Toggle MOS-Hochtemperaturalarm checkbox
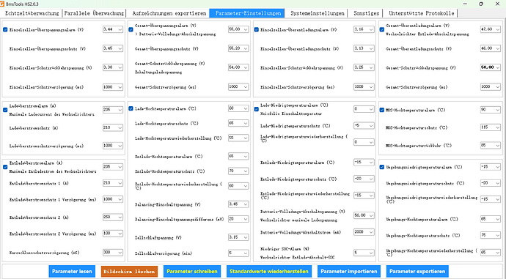The height and width of the screenshot is (279, 506). tap(382, 110)
